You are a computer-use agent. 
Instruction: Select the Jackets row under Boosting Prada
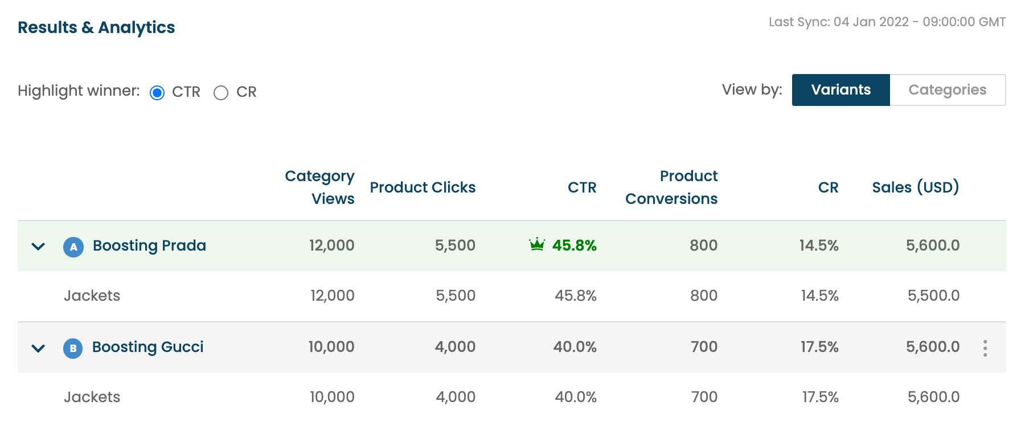click(511, 296)
